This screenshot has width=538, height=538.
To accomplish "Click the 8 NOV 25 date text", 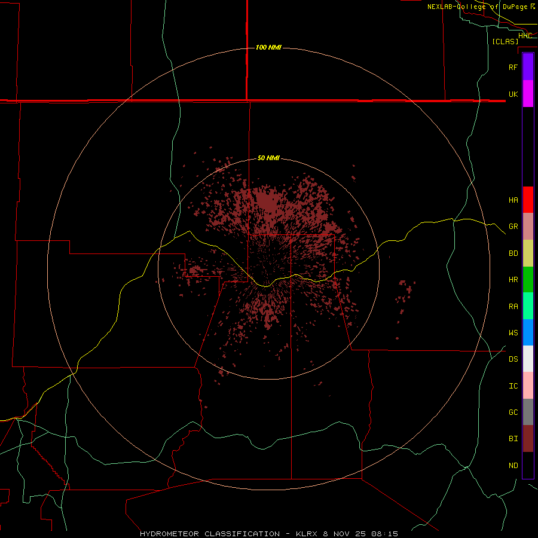I will (x=346, y=534).
